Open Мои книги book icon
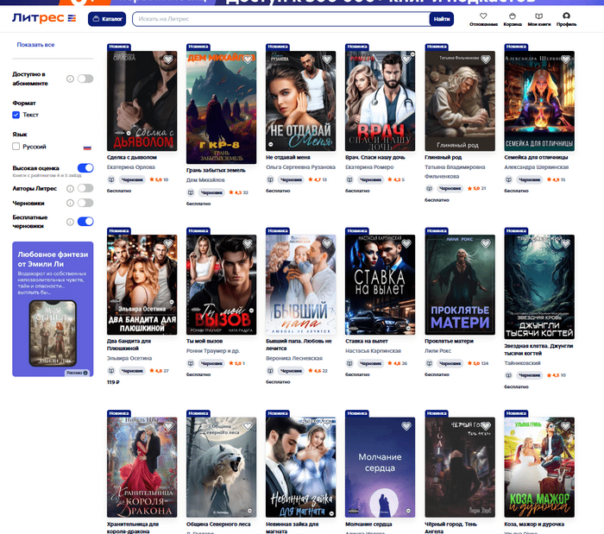The width and height of the screenshot is (604, 534). pyautogui.click(x=539, y=16)
